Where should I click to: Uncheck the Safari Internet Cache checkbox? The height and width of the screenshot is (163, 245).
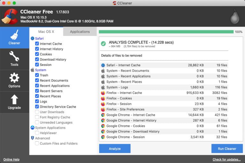tap(37, 44)
